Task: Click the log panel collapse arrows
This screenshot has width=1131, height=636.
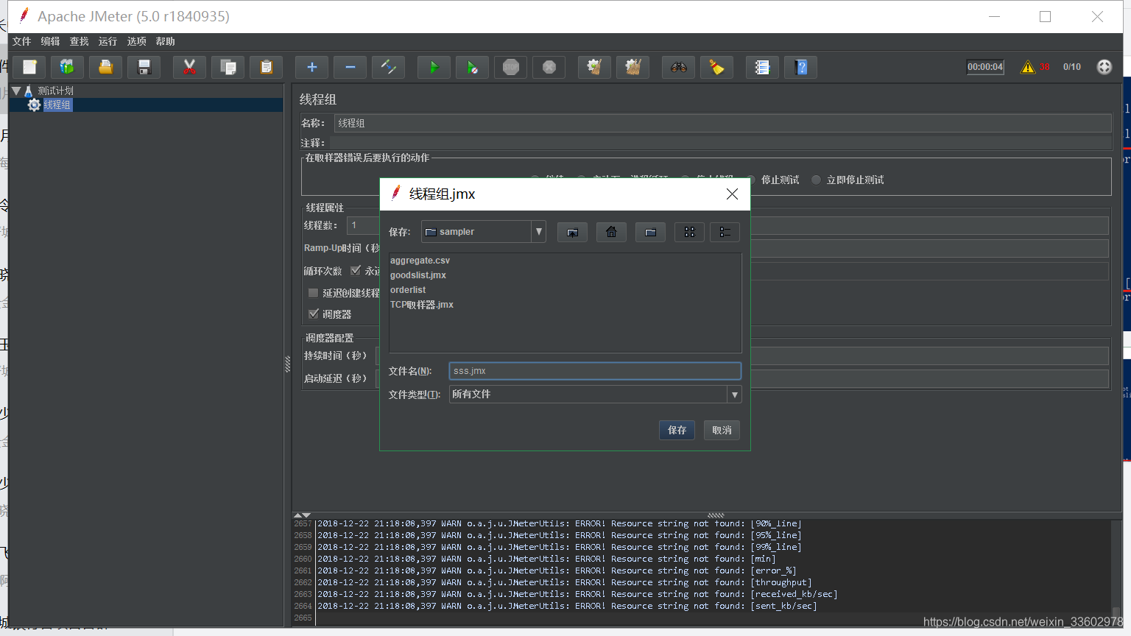Action: [x=302, y=515]
